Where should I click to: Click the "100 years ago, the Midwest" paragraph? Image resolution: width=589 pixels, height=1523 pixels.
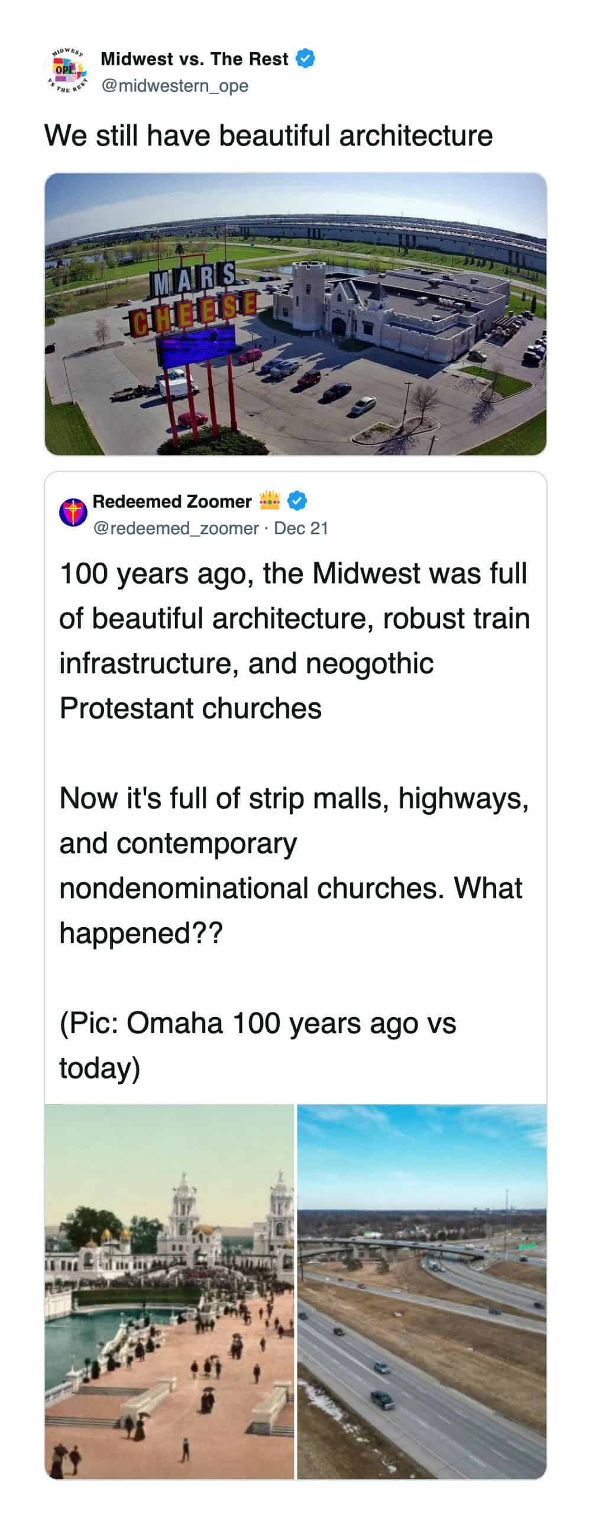pos(294,641)
